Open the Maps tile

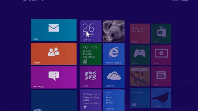coord(91,77)
